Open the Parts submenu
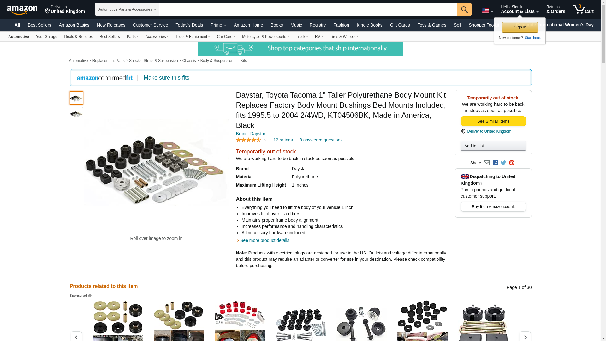This screenshot has width=606, height=341. tap(133, 37)
